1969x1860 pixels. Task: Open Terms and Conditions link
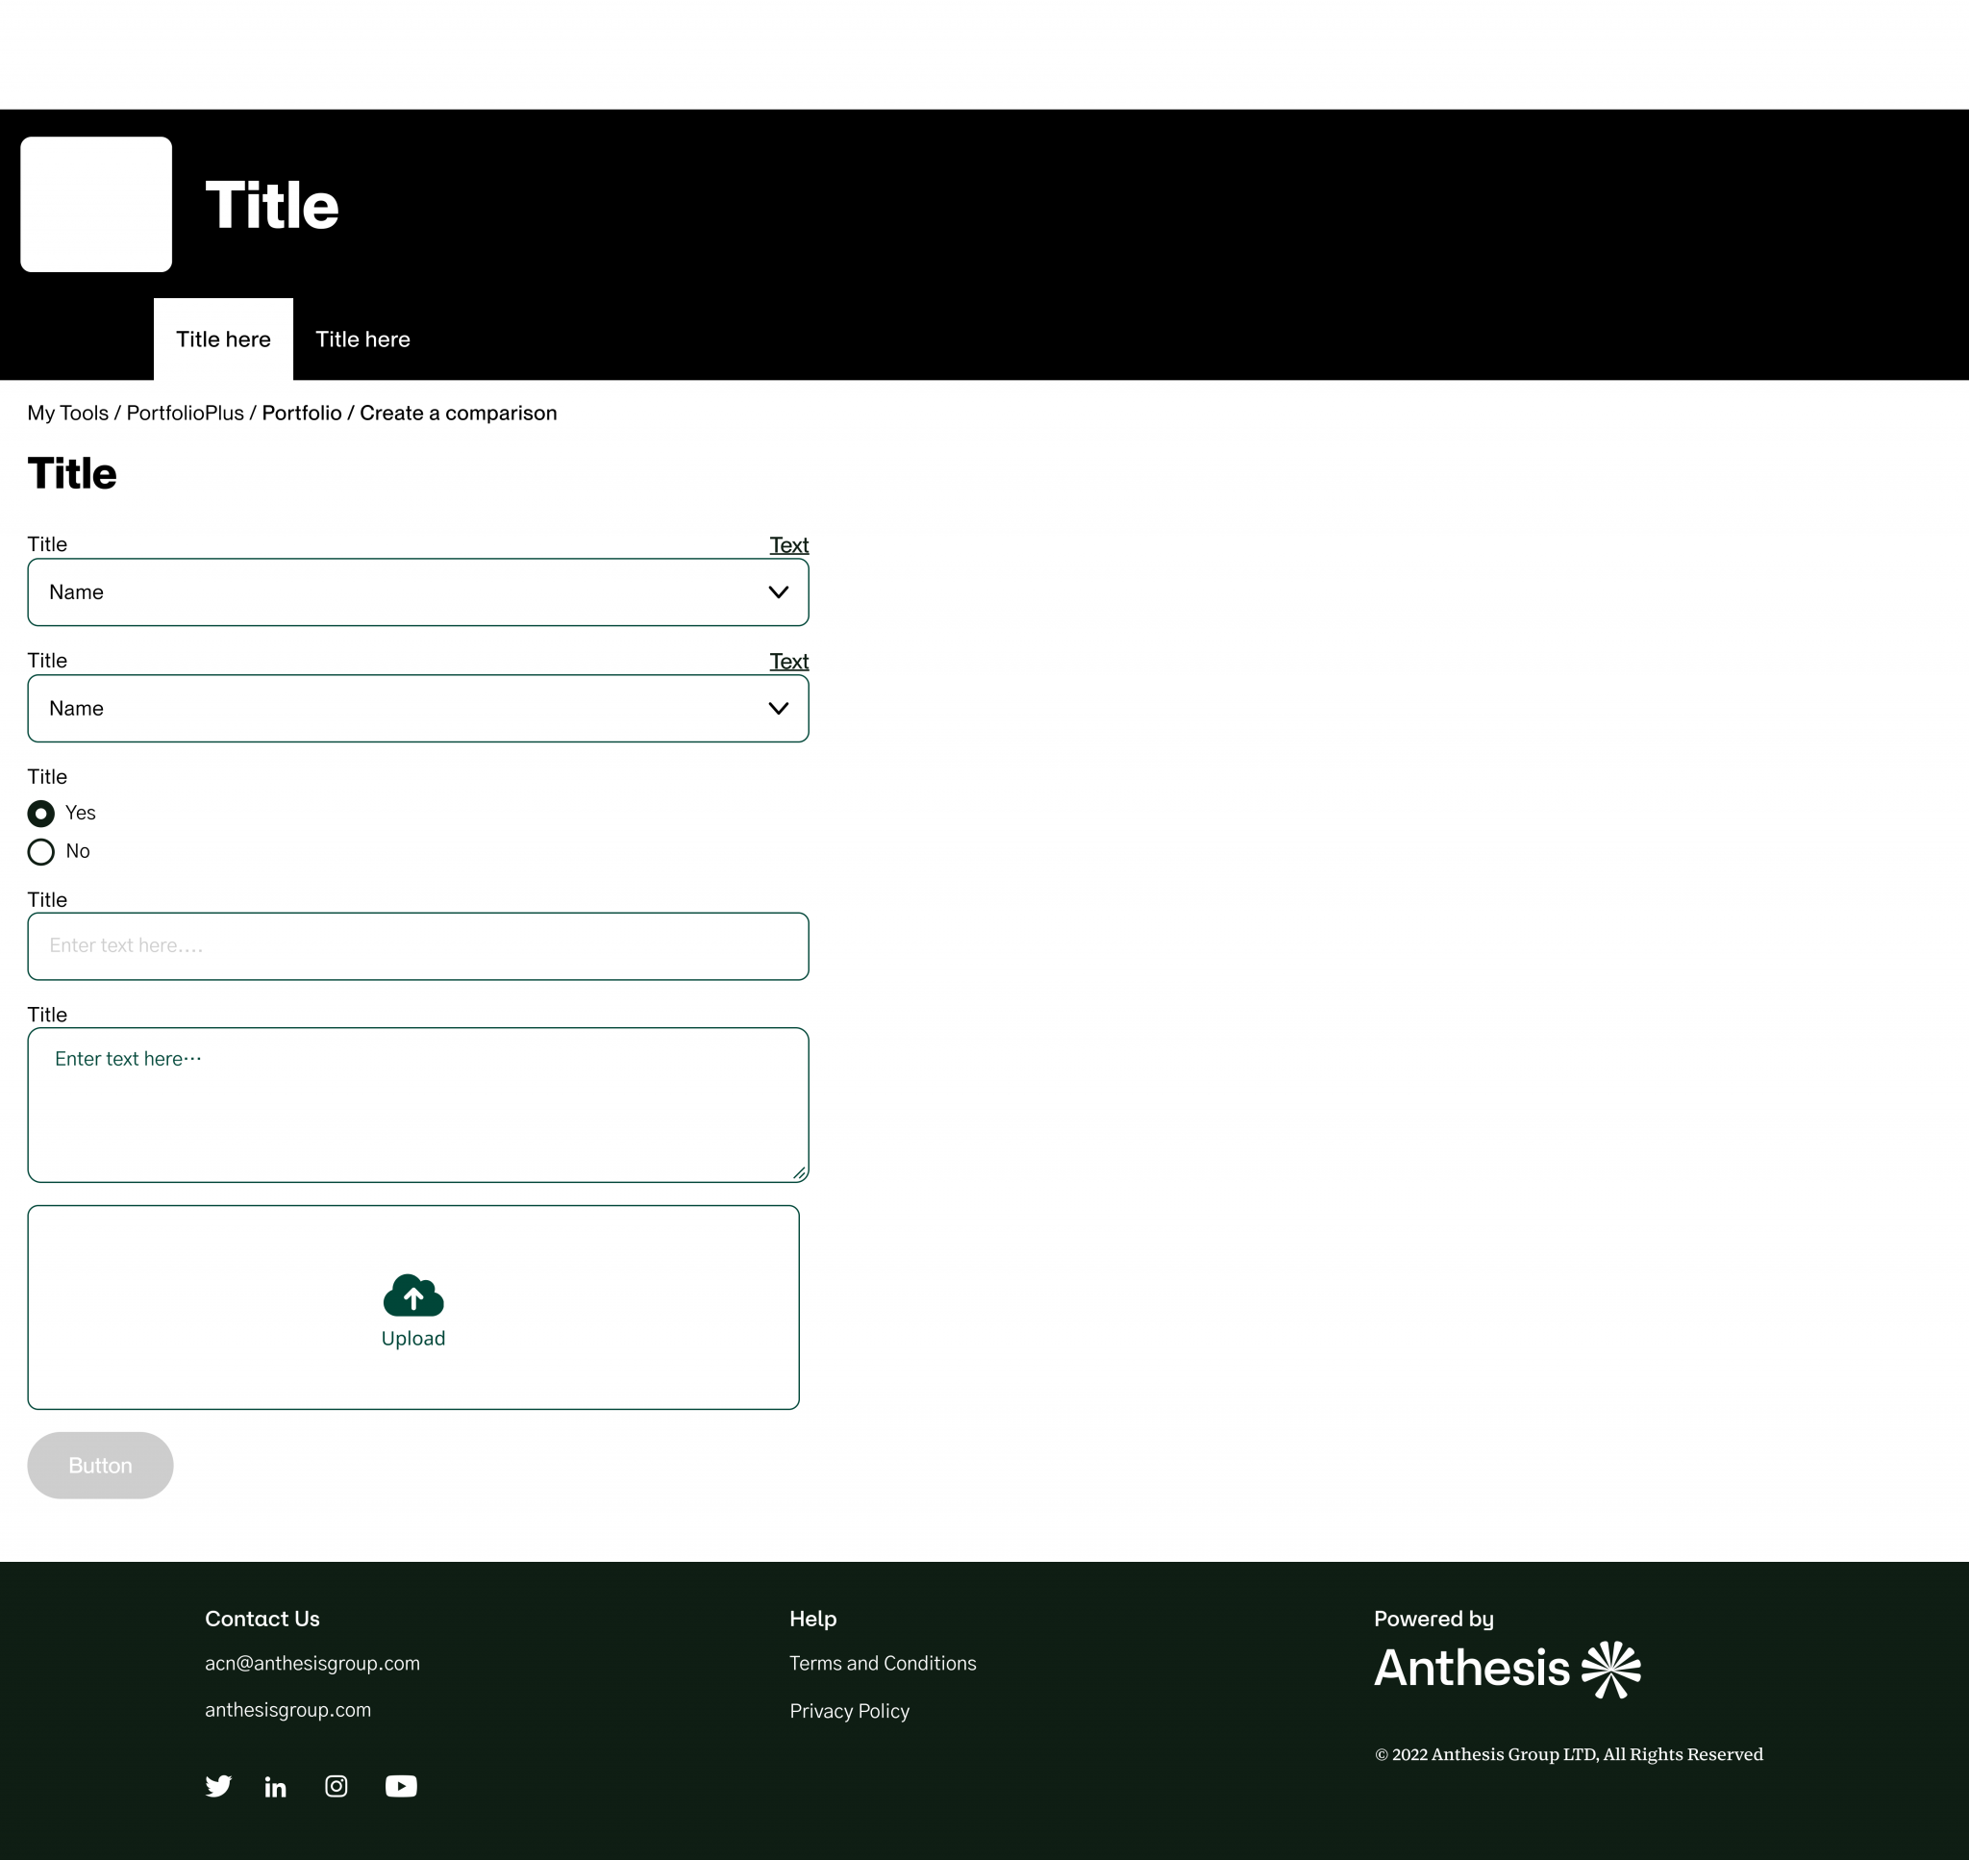click(x=883, y=1664)
